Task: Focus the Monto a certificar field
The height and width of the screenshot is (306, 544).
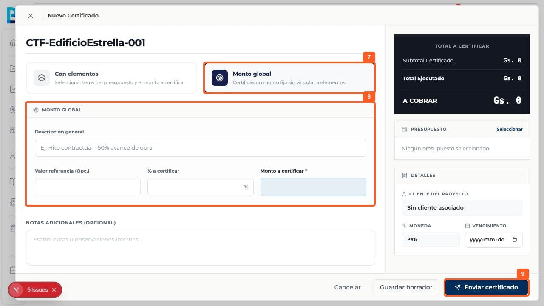Action: (313, 187)
